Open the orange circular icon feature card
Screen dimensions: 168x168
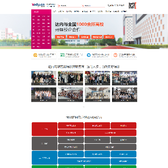44,55
